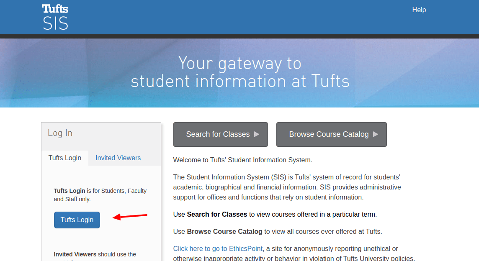Click the arrow icon on Browse Course Catalog
The image size is (479, 261).
pyautogui.click(x=376, y=134)
